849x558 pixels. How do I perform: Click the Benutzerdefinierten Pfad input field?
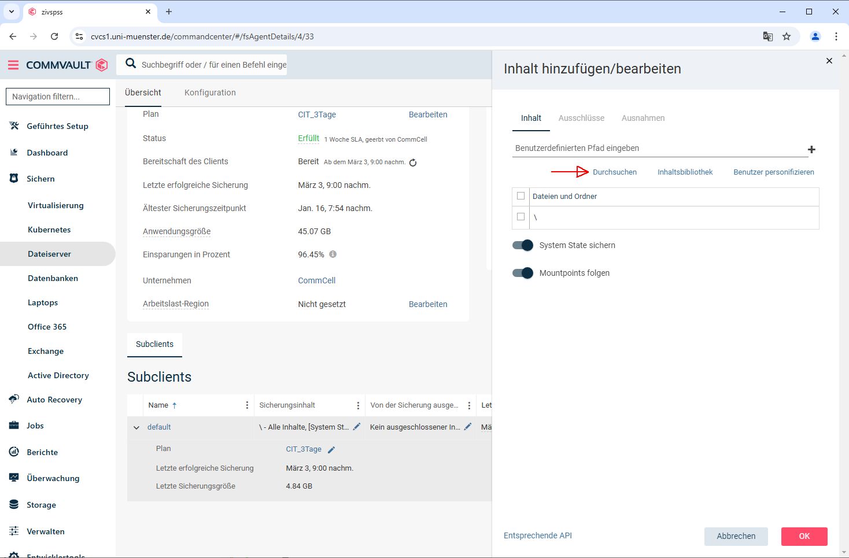point(659,148)
